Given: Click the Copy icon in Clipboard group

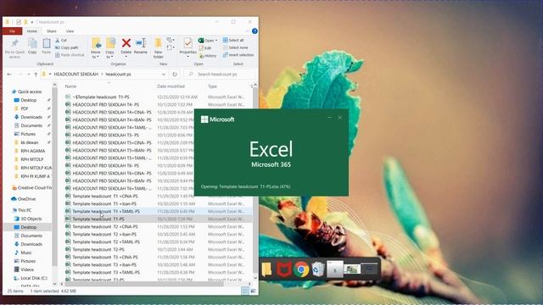Looking at the screenshot, I should (32, 44).
